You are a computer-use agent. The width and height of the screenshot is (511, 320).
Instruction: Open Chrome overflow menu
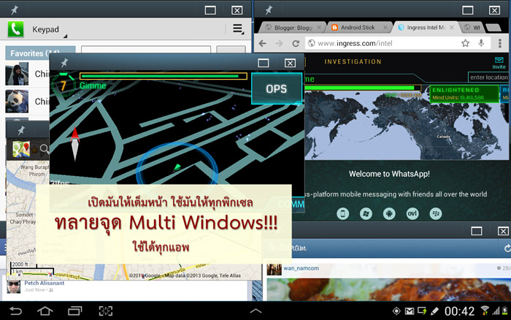[x=500, y=43]
